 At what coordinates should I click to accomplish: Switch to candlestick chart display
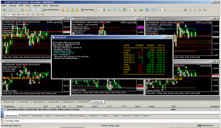[x=104, y=10]
